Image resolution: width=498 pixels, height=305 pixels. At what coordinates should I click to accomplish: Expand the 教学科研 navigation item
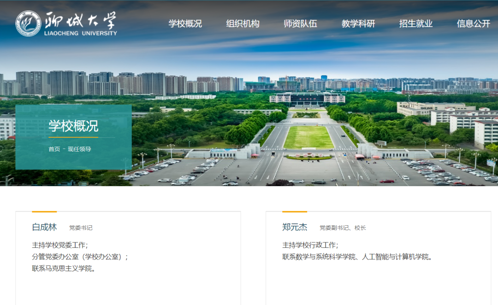coord(358,24)
